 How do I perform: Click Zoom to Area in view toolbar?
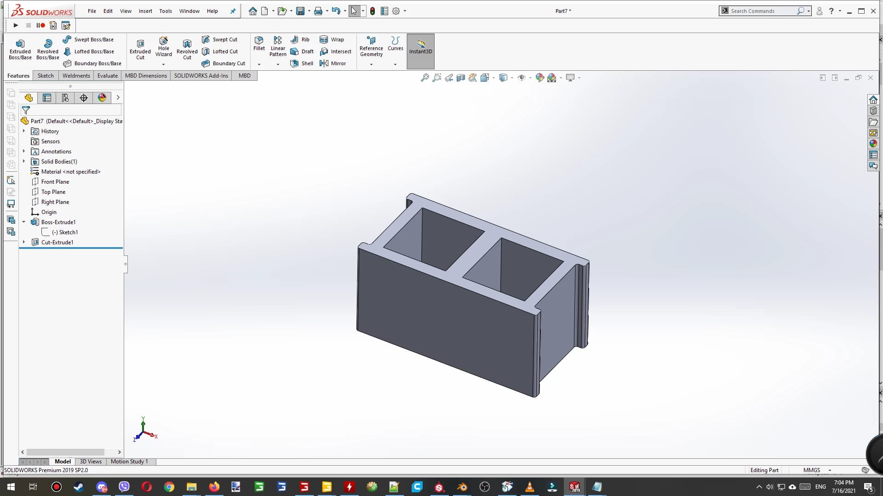(437, 78)
